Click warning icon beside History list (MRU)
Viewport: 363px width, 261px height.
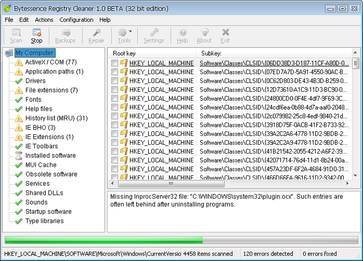pyautogui.click(x=19, y=118)
